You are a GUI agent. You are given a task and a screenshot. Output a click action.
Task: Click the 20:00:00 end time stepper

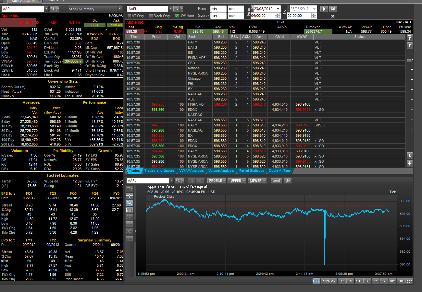(x=314, y=16)
